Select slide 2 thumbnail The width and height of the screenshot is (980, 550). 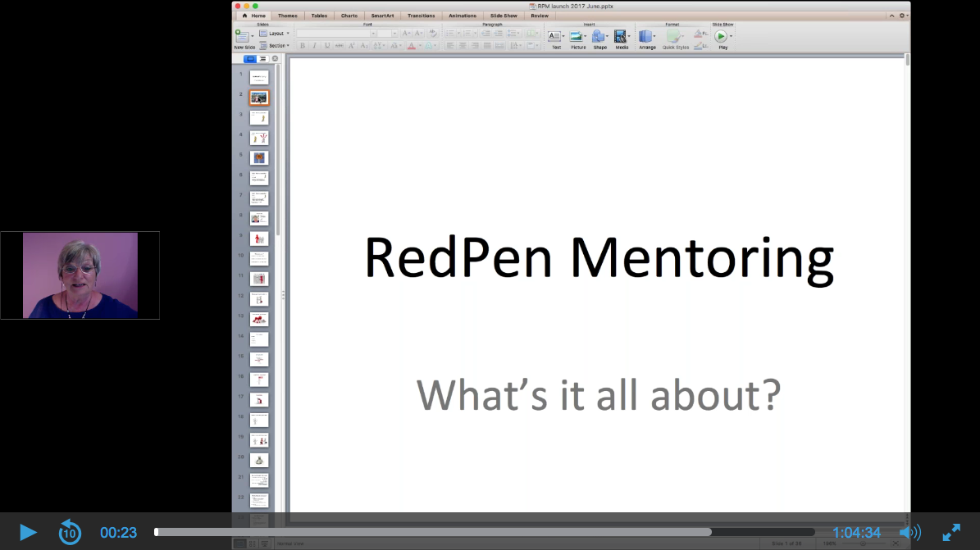point(259,98)
